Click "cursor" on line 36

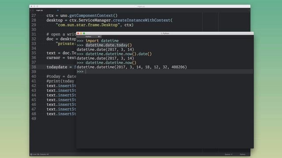pyautogui.click(x=53, y=57)
